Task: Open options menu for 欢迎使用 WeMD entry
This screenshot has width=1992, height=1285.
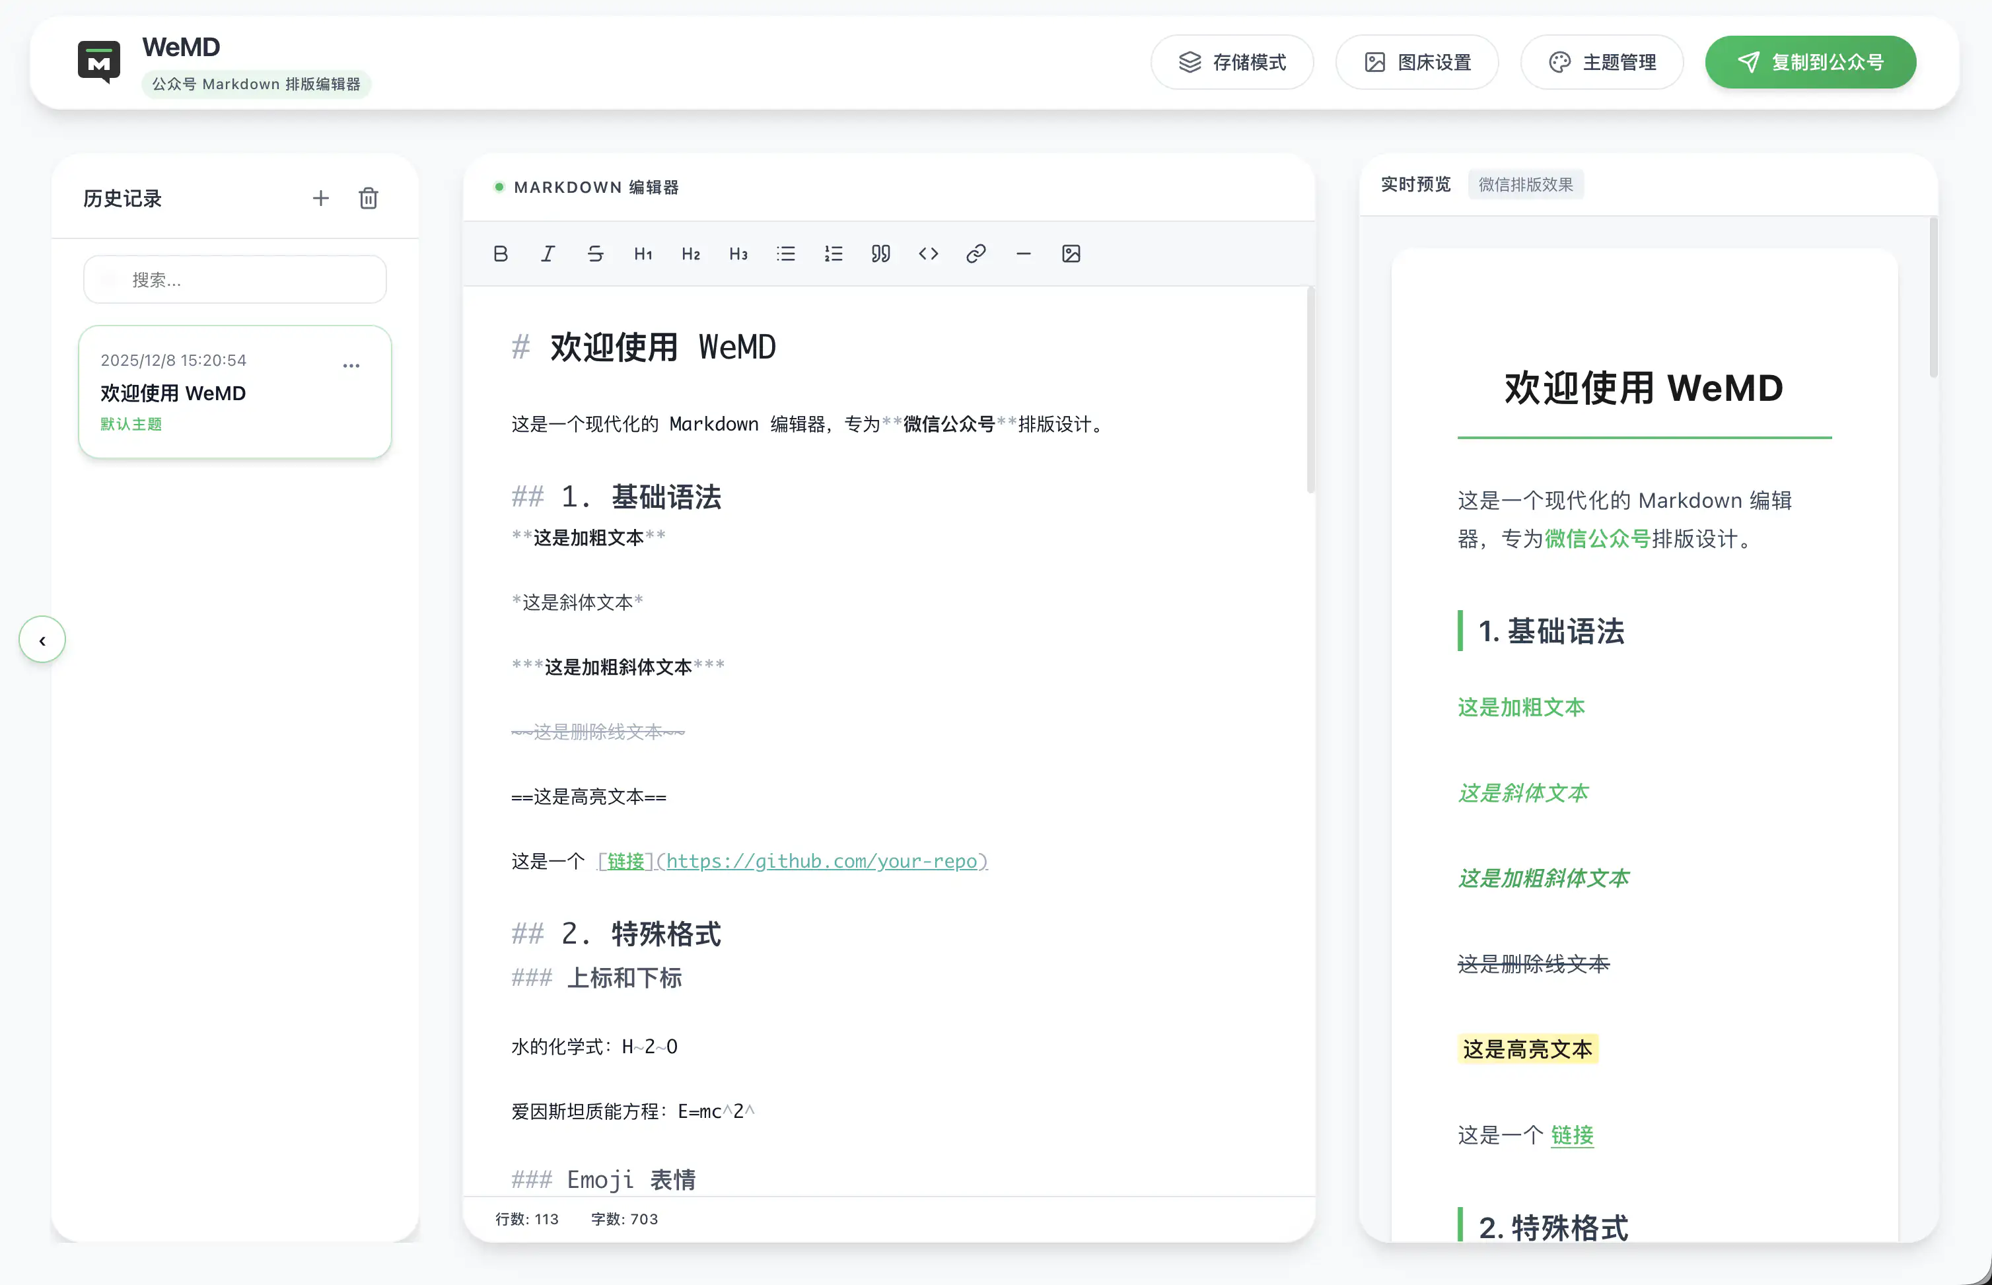Action: [x=351, y=365]
